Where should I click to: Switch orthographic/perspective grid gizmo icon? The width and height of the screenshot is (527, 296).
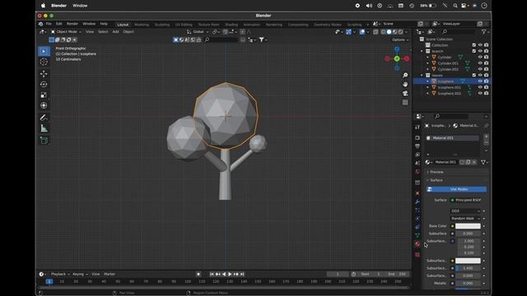(405, 102)
